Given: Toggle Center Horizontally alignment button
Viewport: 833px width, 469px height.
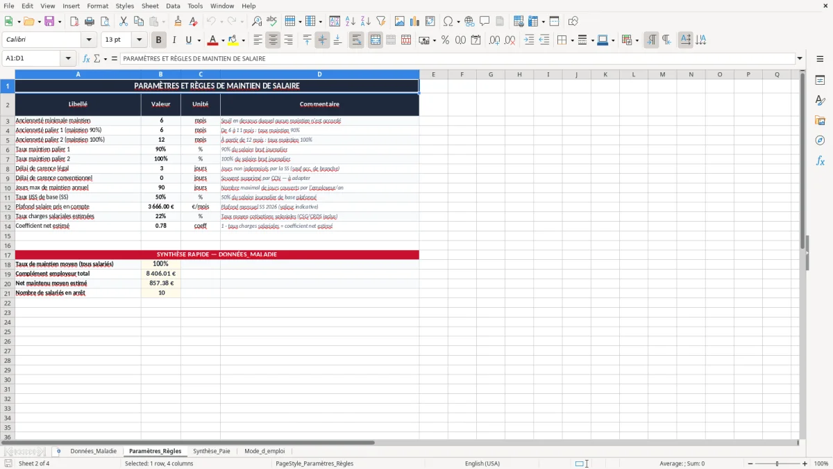Looking at the screenshot, I should click(x=273, y=40).
